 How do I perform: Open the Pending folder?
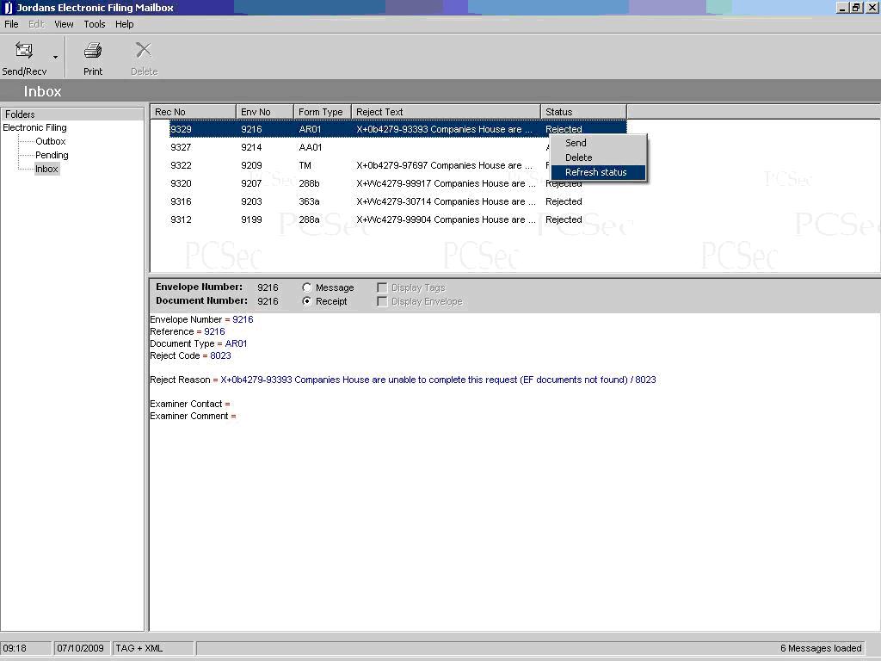pos(52,155)
